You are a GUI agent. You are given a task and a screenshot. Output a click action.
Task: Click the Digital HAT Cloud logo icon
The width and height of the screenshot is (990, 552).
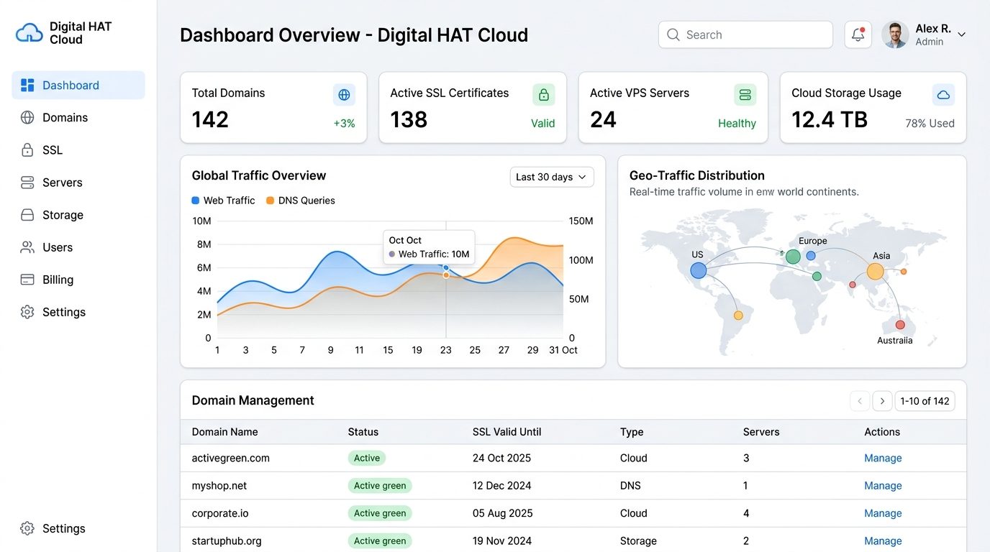point(29,33)
